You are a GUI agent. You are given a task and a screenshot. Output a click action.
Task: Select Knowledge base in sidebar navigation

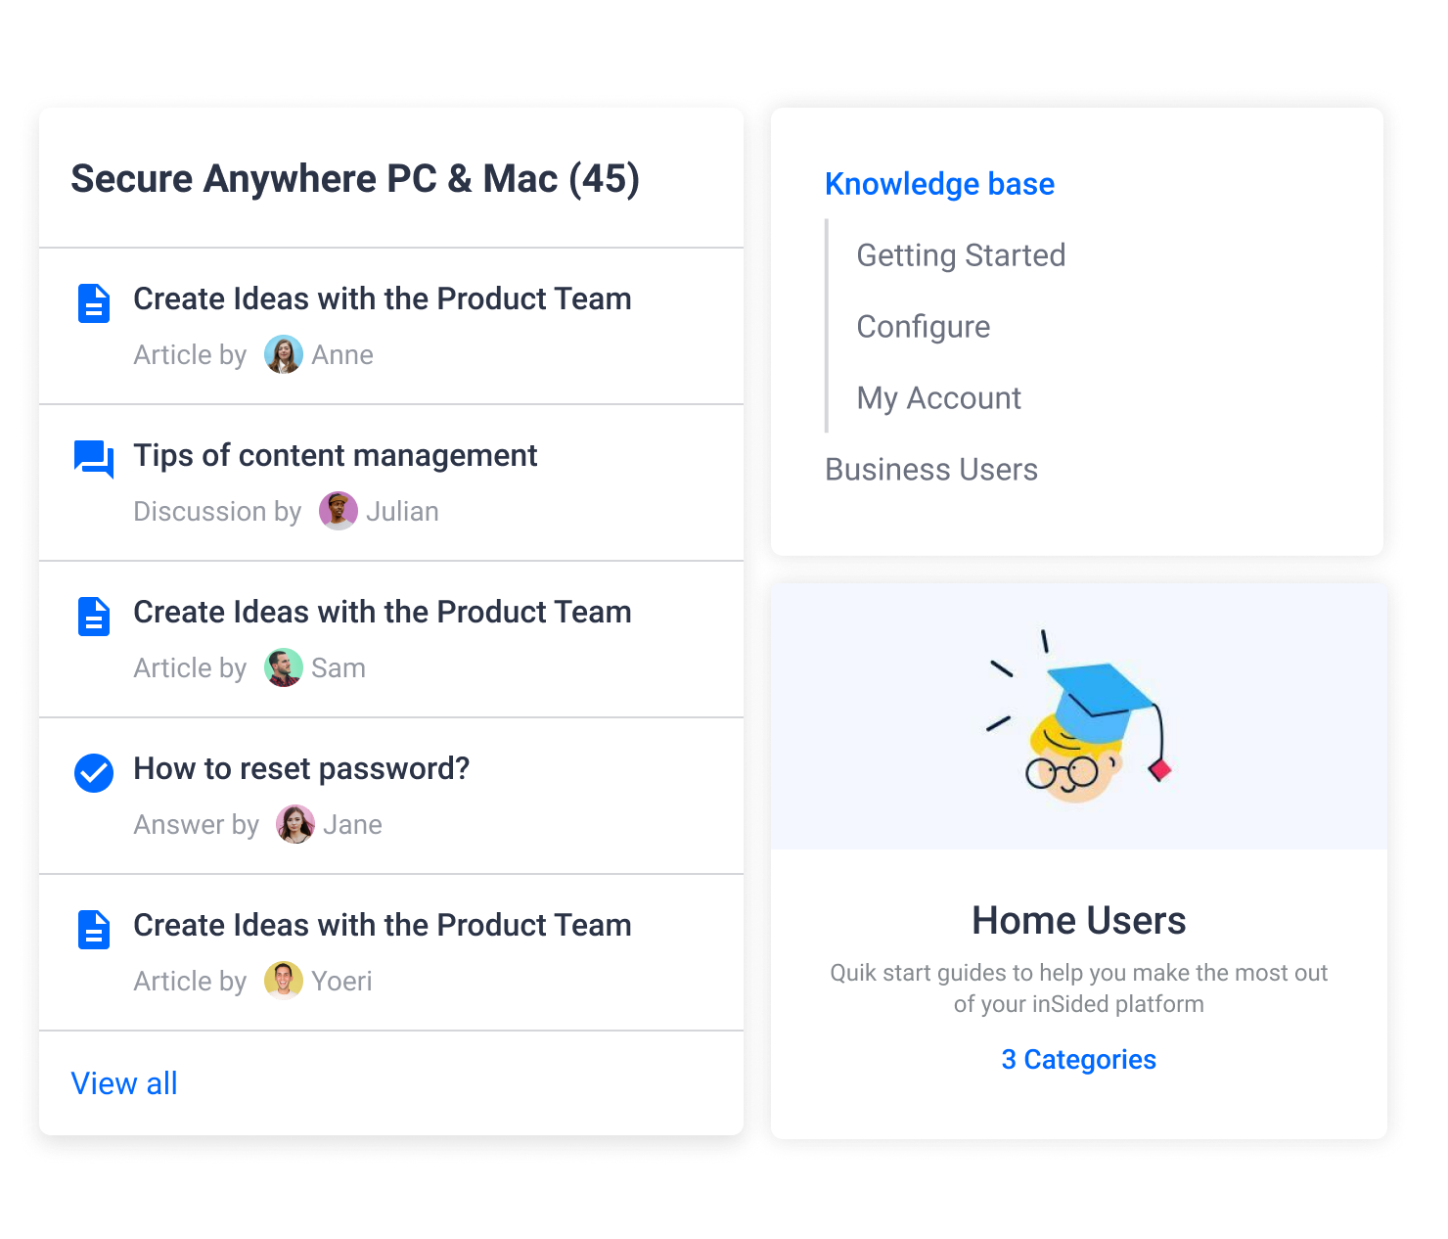coord(939,184)
